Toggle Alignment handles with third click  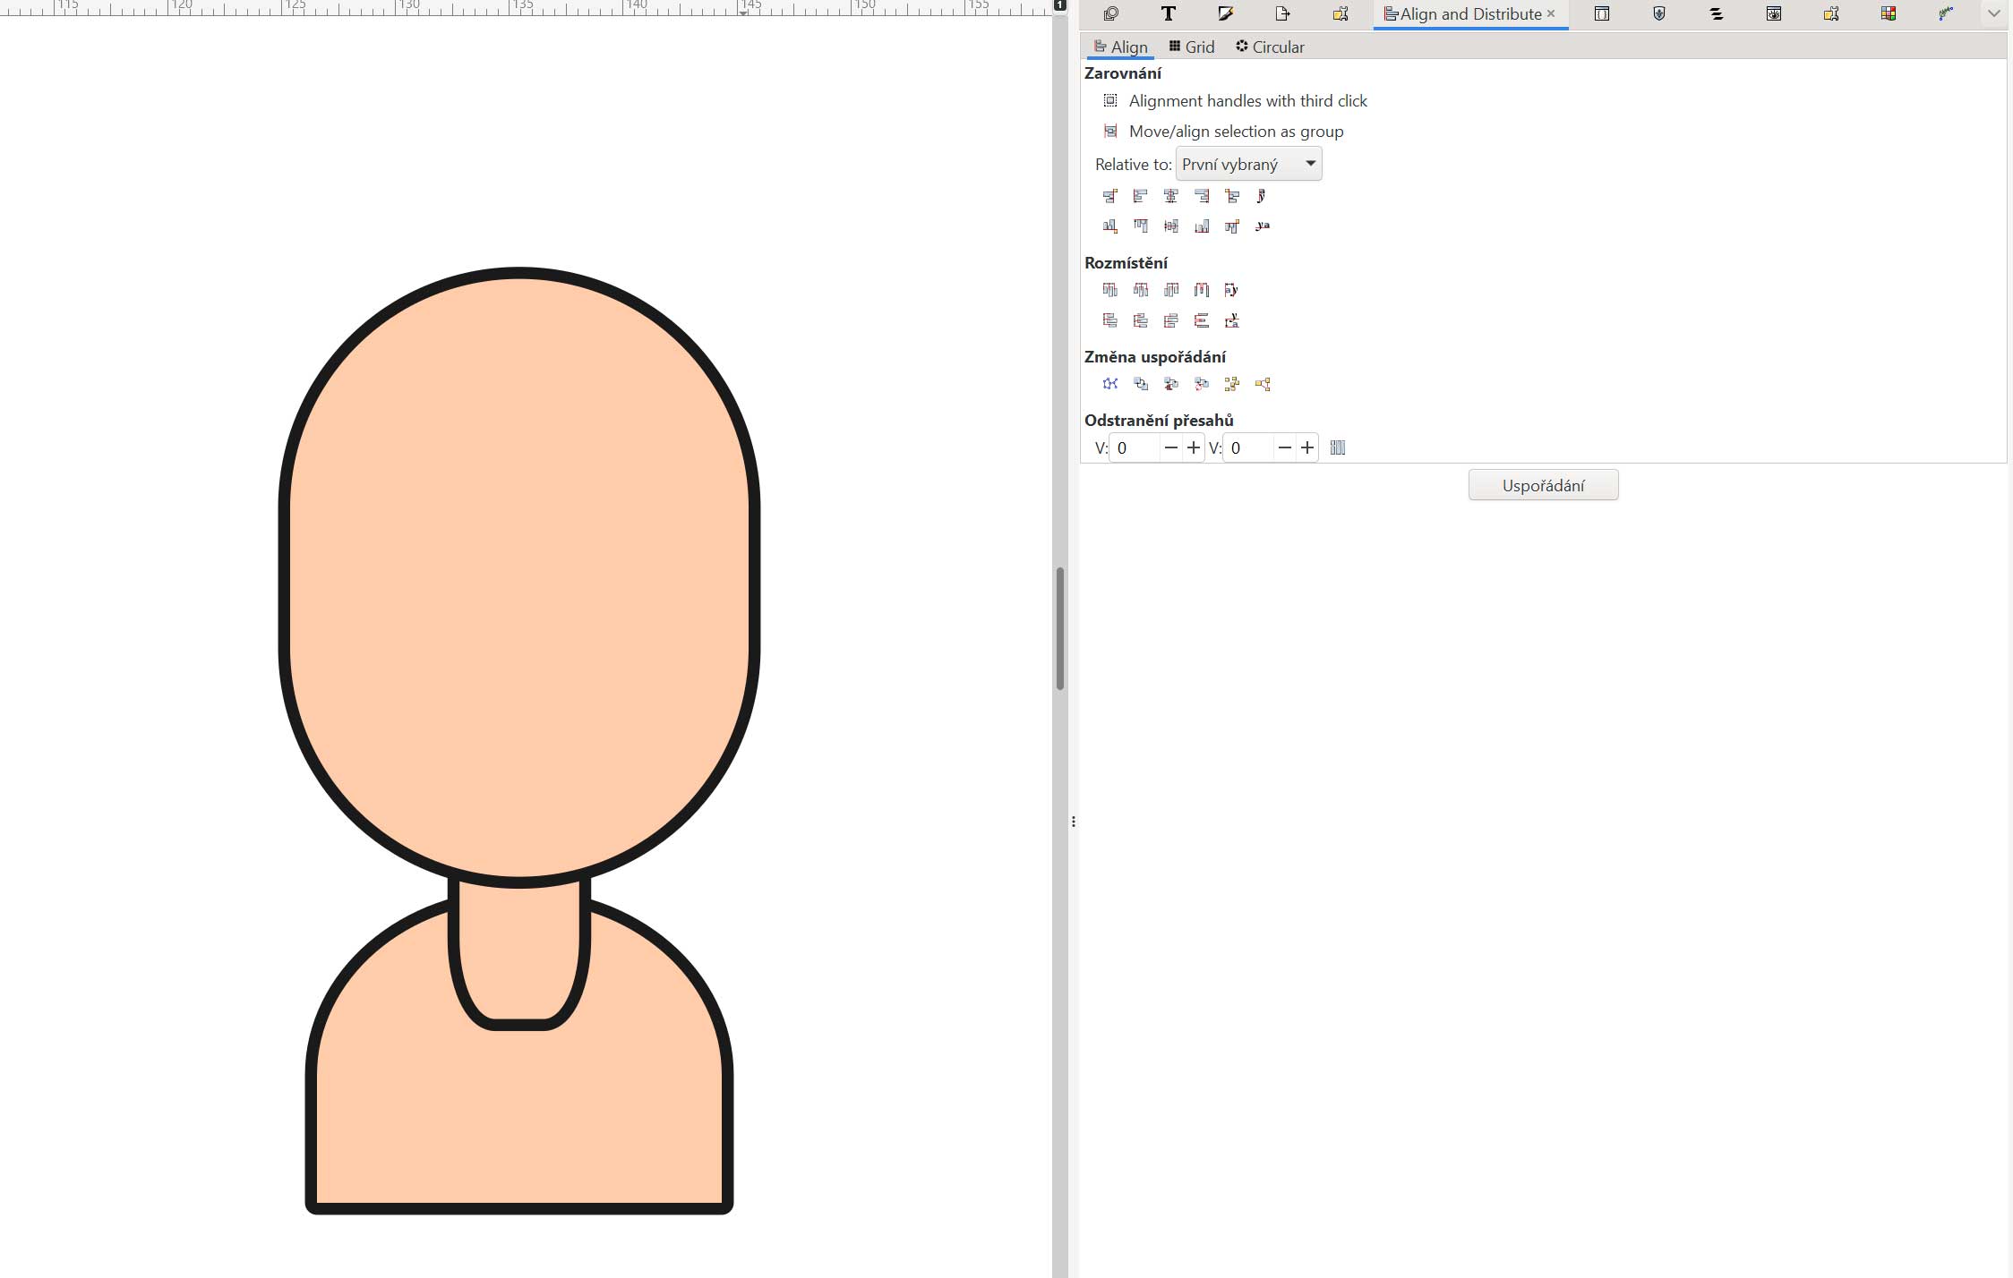pos(1110,101)
